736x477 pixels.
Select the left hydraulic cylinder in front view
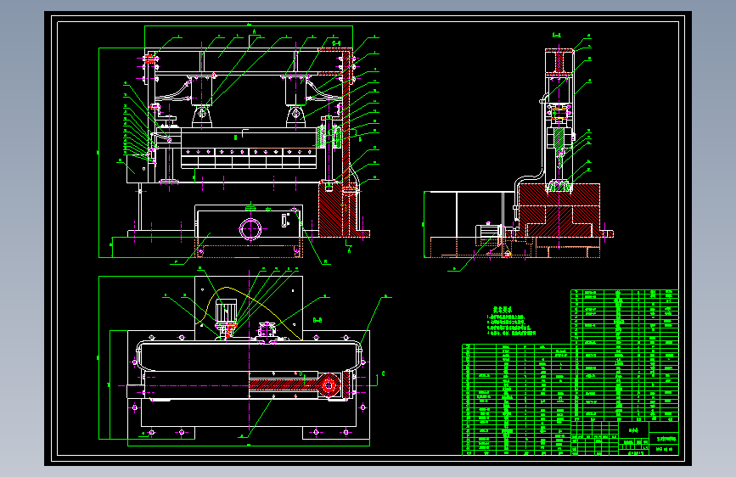click(202, 92)
